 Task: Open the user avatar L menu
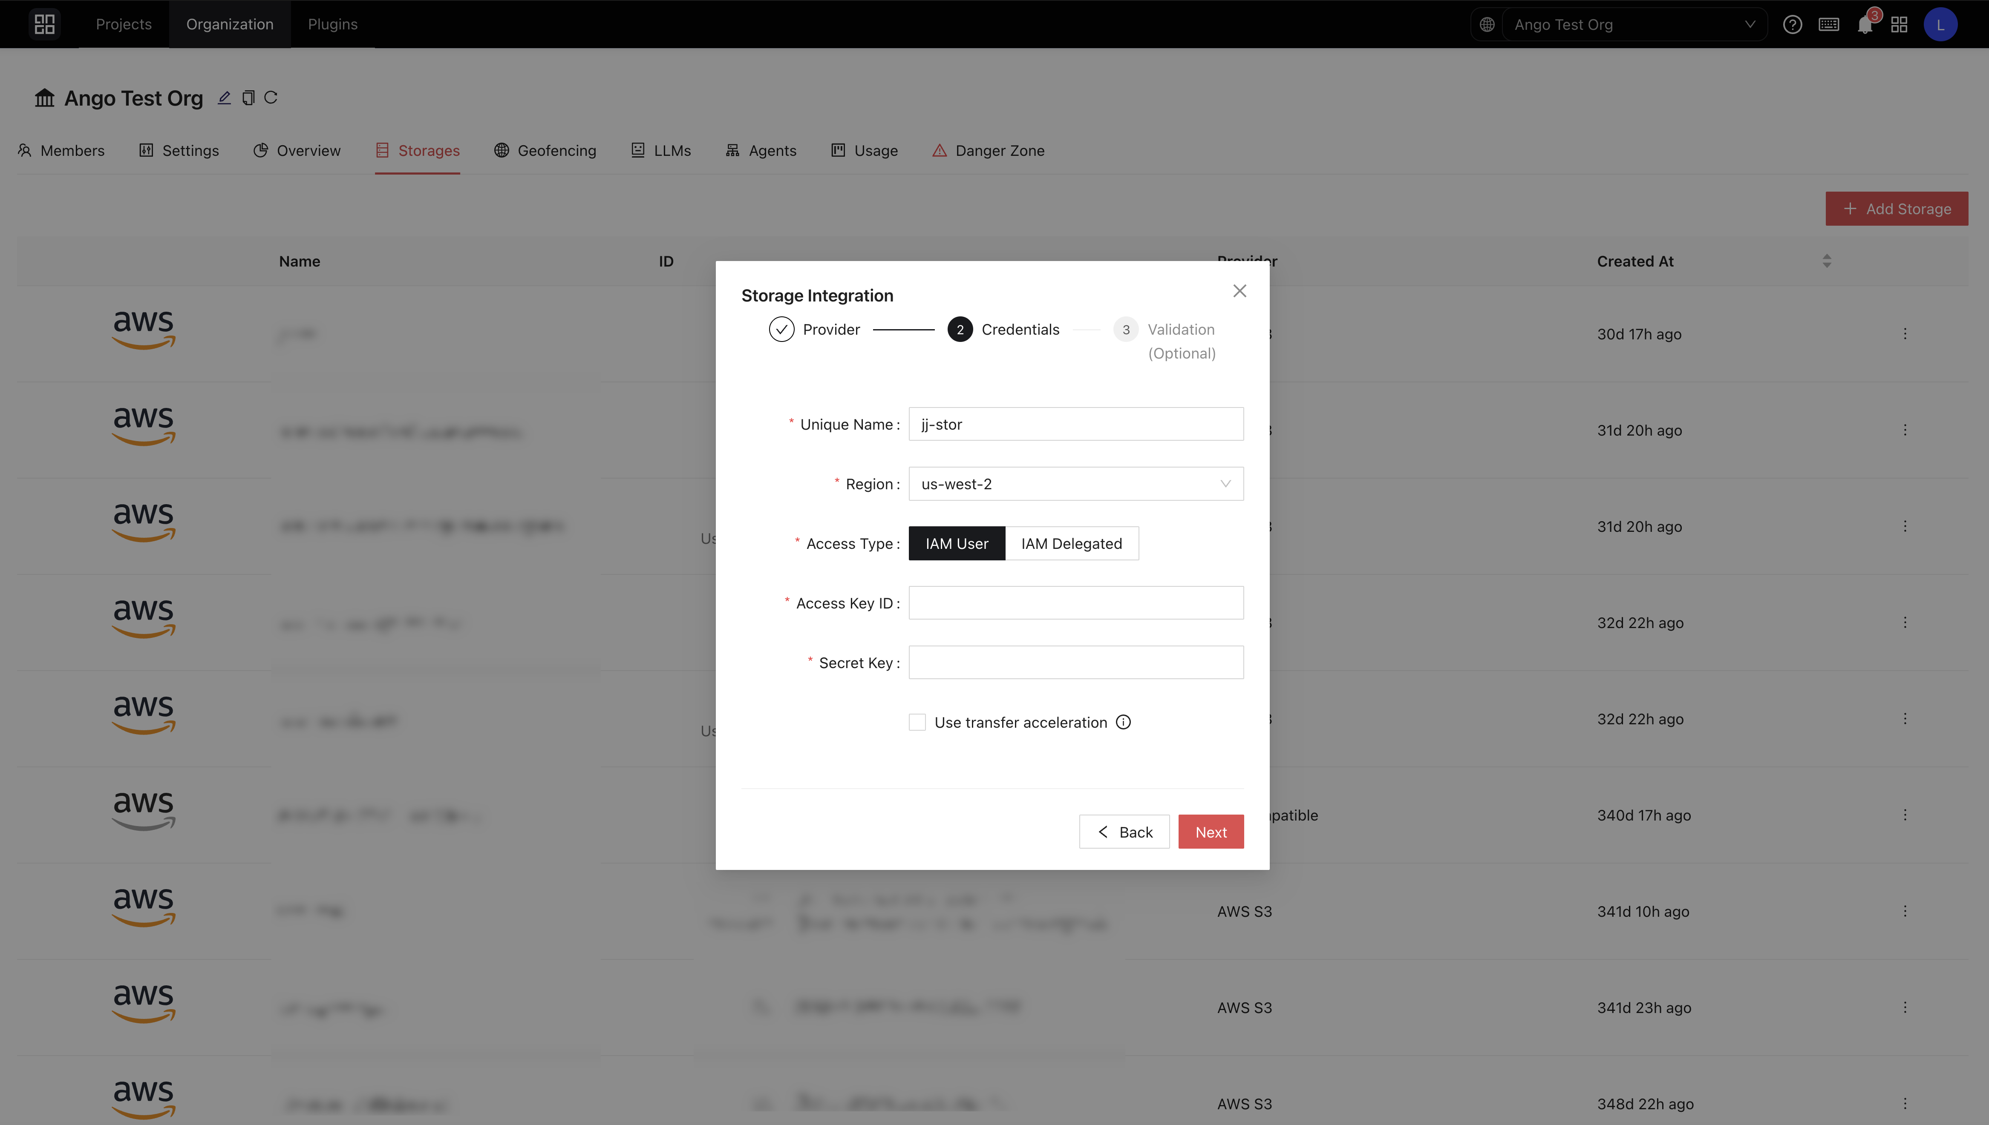pyautogui.click(x=1940, y=25)
